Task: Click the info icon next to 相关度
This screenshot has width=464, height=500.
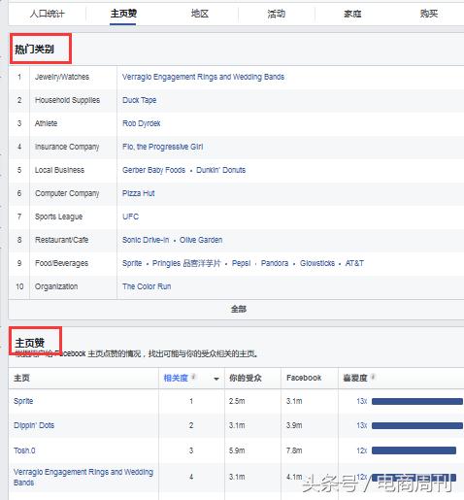Action: tap(193, 377)
